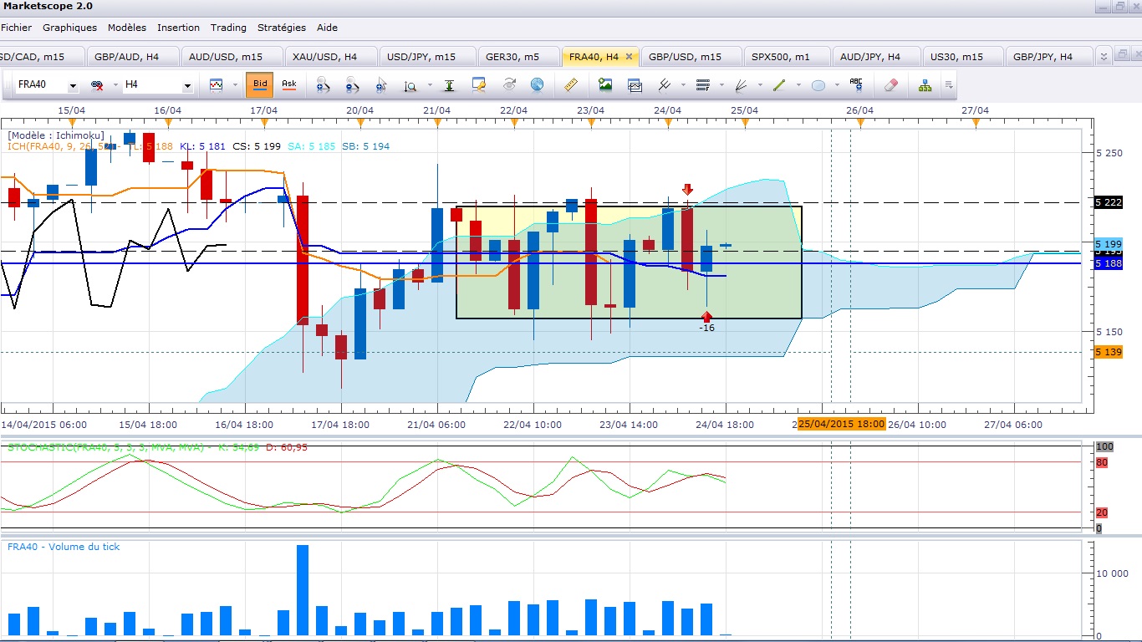Click the 25/04/2015 18:00 time marker
The image size is (1142, 642).
click(841, 424)
